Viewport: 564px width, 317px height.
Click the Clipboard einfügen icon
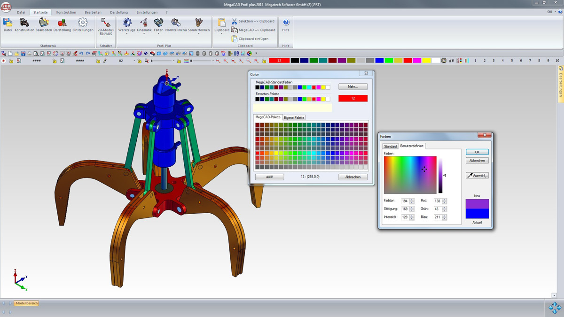(x=235, y=39)
